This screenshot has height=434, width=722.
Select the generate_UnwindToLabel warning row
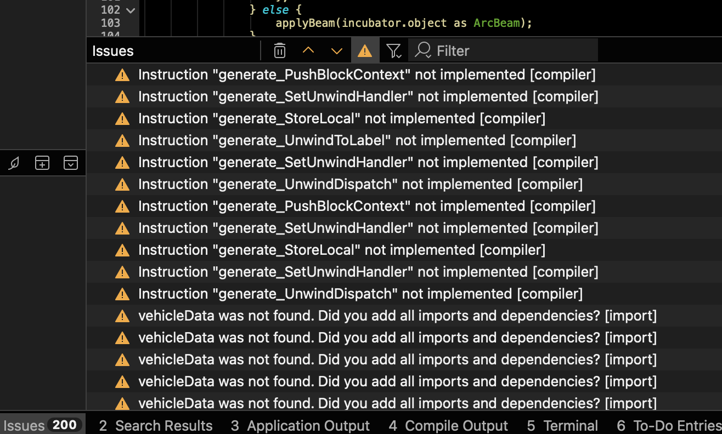tap(357, 140)
